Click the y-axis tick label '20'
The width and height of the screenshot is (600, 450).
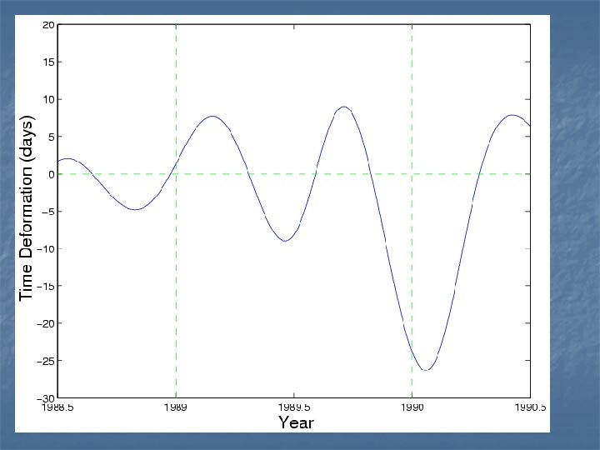point(48,25)
